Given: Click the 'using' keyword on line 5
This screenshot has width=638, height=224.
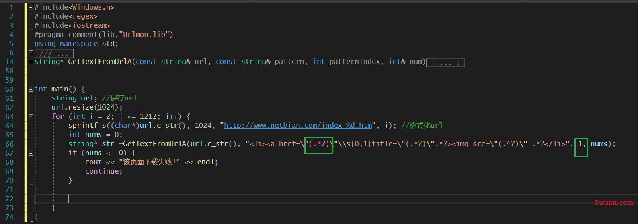Looking at the screenshot, I should tap(45, 44).
